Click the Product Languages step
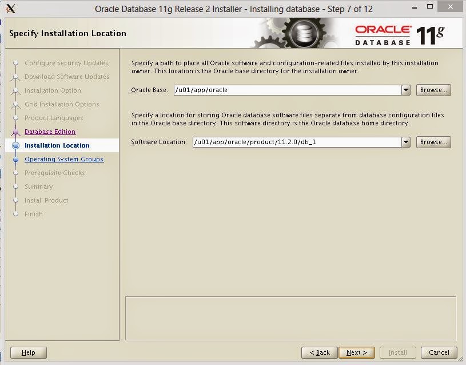The image size is (466, 365). point(54,118)
